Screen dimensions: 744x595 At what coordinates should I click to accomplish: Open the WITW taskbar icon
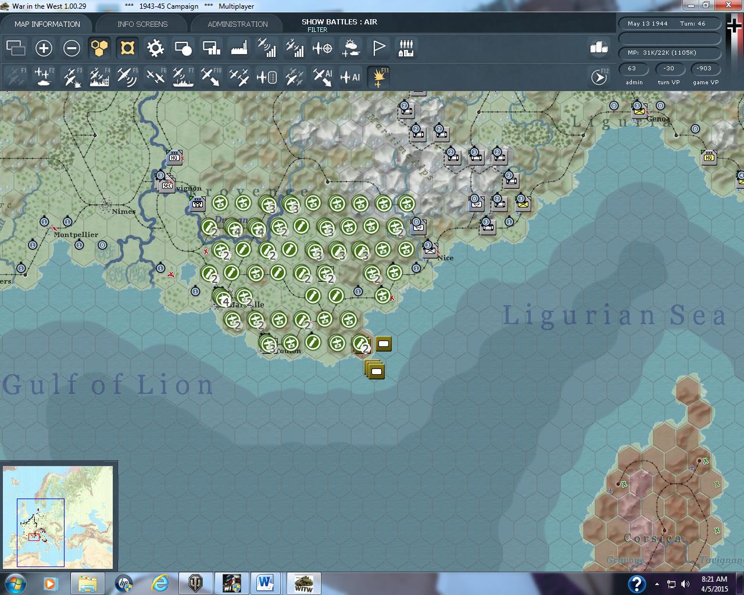(303, 583)
